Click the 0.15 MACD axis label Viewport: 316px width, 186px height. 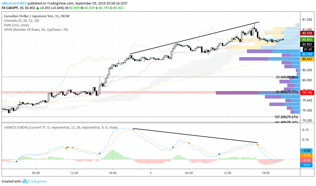(x=305, y=130)
